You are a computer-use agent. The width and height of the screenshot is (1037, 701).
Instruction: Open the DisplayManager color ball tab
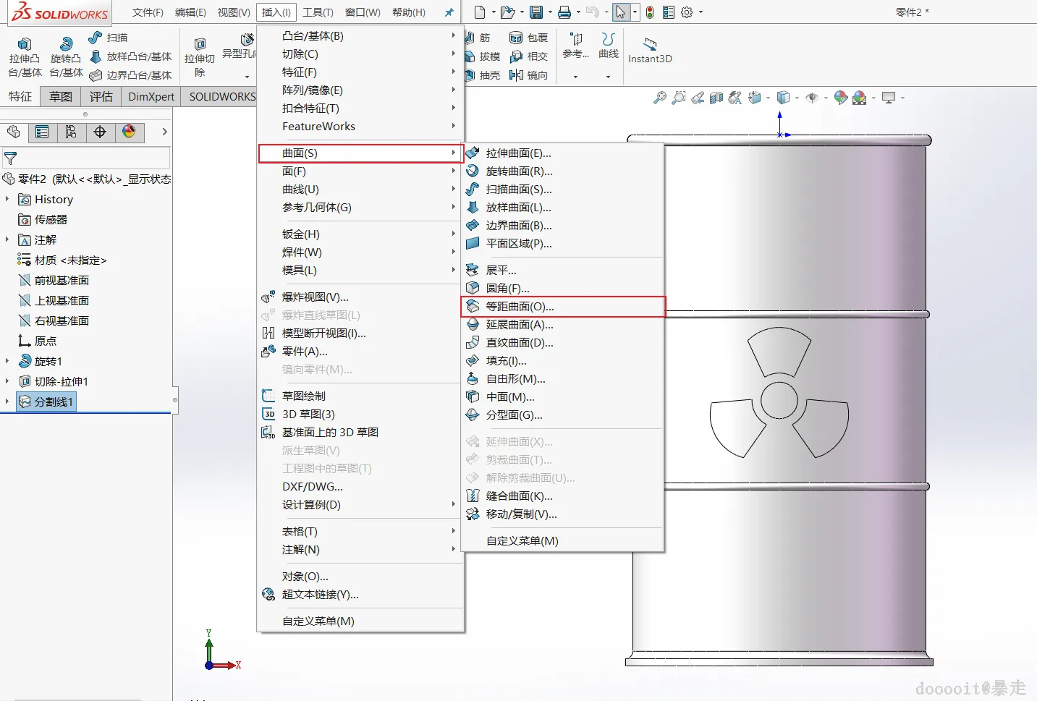tap(129, 132)
